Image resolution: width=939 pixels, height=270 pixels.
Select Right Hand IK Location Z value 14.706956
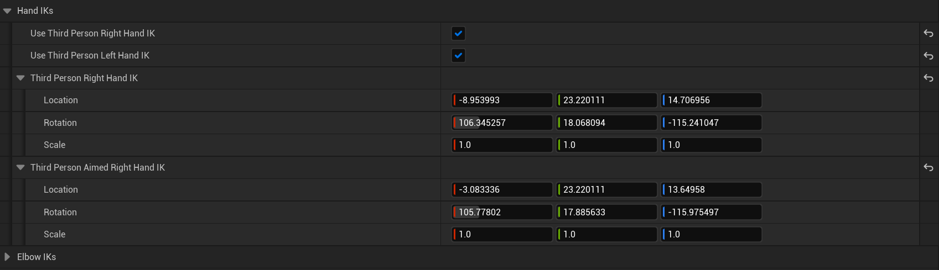pos(712,100)
